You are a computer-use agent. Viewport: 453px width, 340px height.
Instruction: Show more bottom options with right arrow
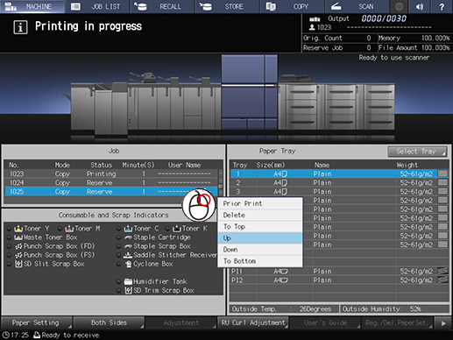pyautogui.click(x=443, y=323)
